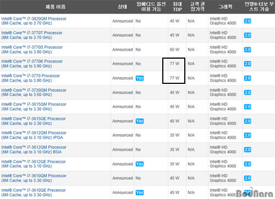Screen dimensions: 275x199
Task: Open the Intel Core i7-3770T Processor link
Action: (x=32, y=35)
